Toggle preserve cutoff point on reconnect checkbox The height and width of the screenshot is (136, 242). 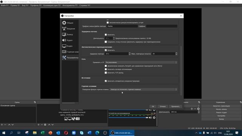point(106,42)
